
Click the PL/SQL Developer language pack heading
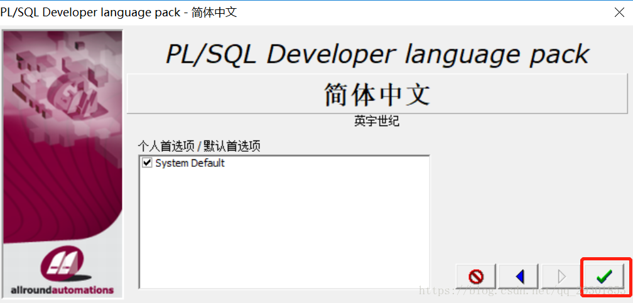[x=377, y=54]
